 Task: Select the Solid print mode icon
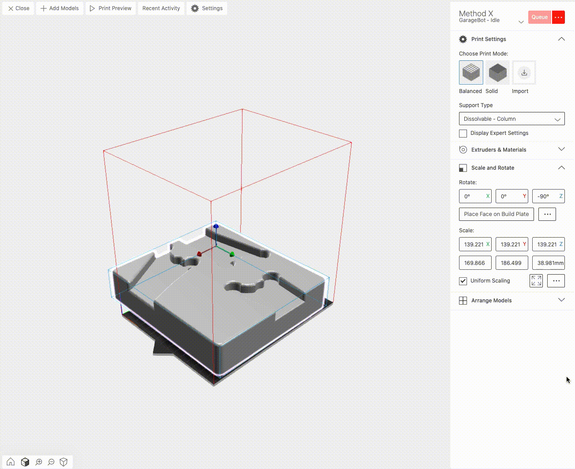coord(497,73)
